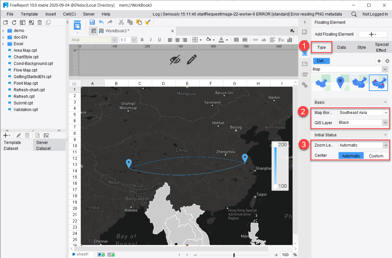392x258 pixels.
Task: Cut selection using the scissors icon
Action: pos(121,22)
